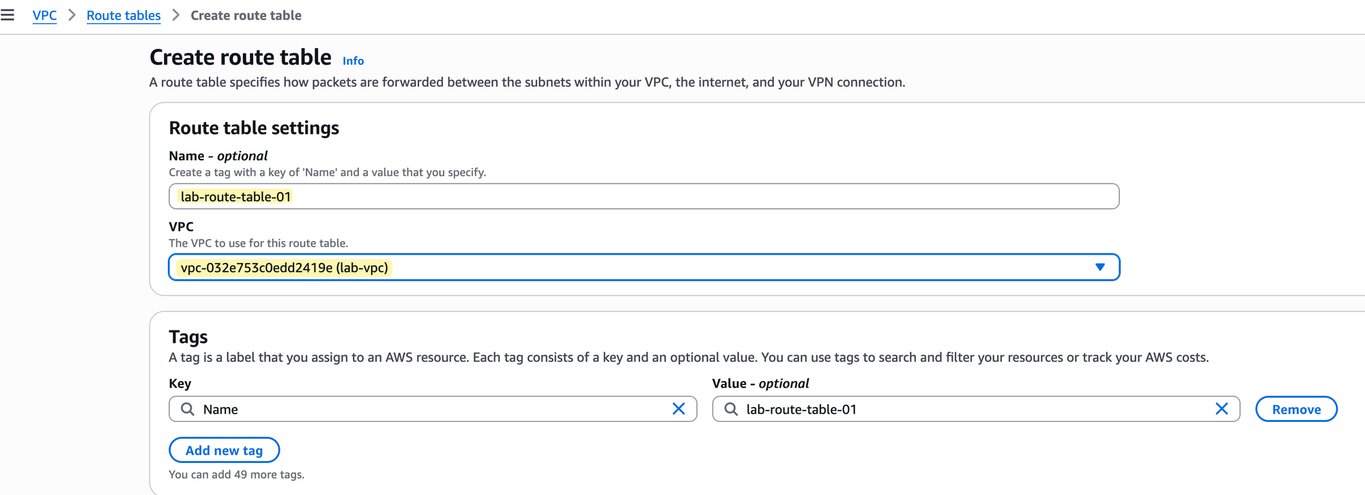Open the Info link beside the page title
This screenshot has height=495, width=1365.
353,61
